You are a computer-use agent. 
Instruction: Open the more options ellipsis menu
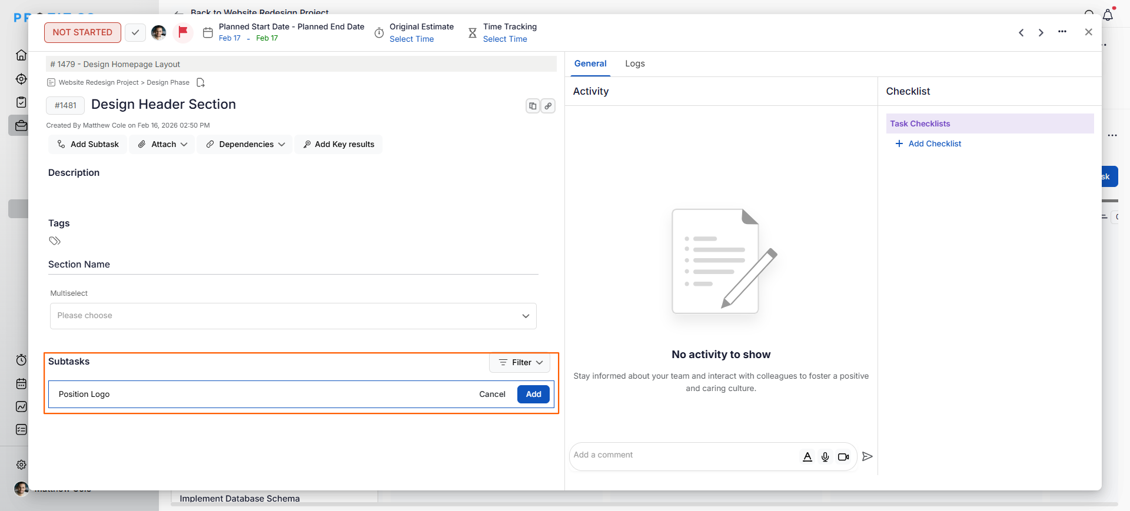(1062, 32)
